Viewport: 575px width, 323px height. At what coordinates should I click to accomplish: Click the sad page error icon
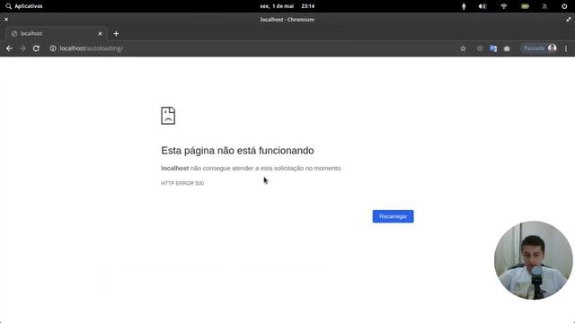click(168, 116)
